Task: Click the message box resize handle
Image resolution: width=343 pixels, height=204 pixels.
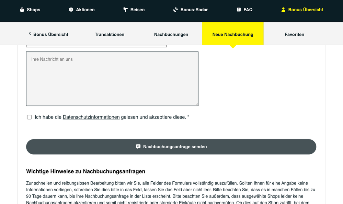Action: (197, 104)
